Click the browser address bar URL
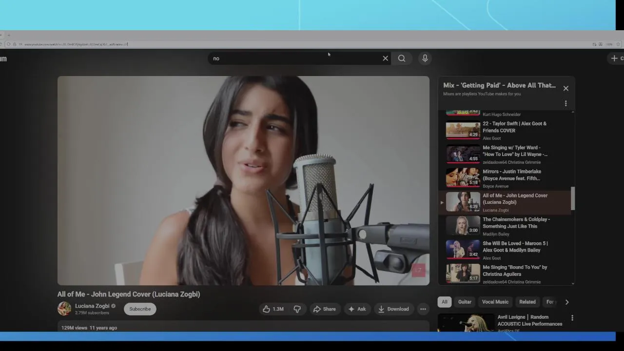Image resolution: width=624 pixels, height=351 pixels. [x=76, y=44]
